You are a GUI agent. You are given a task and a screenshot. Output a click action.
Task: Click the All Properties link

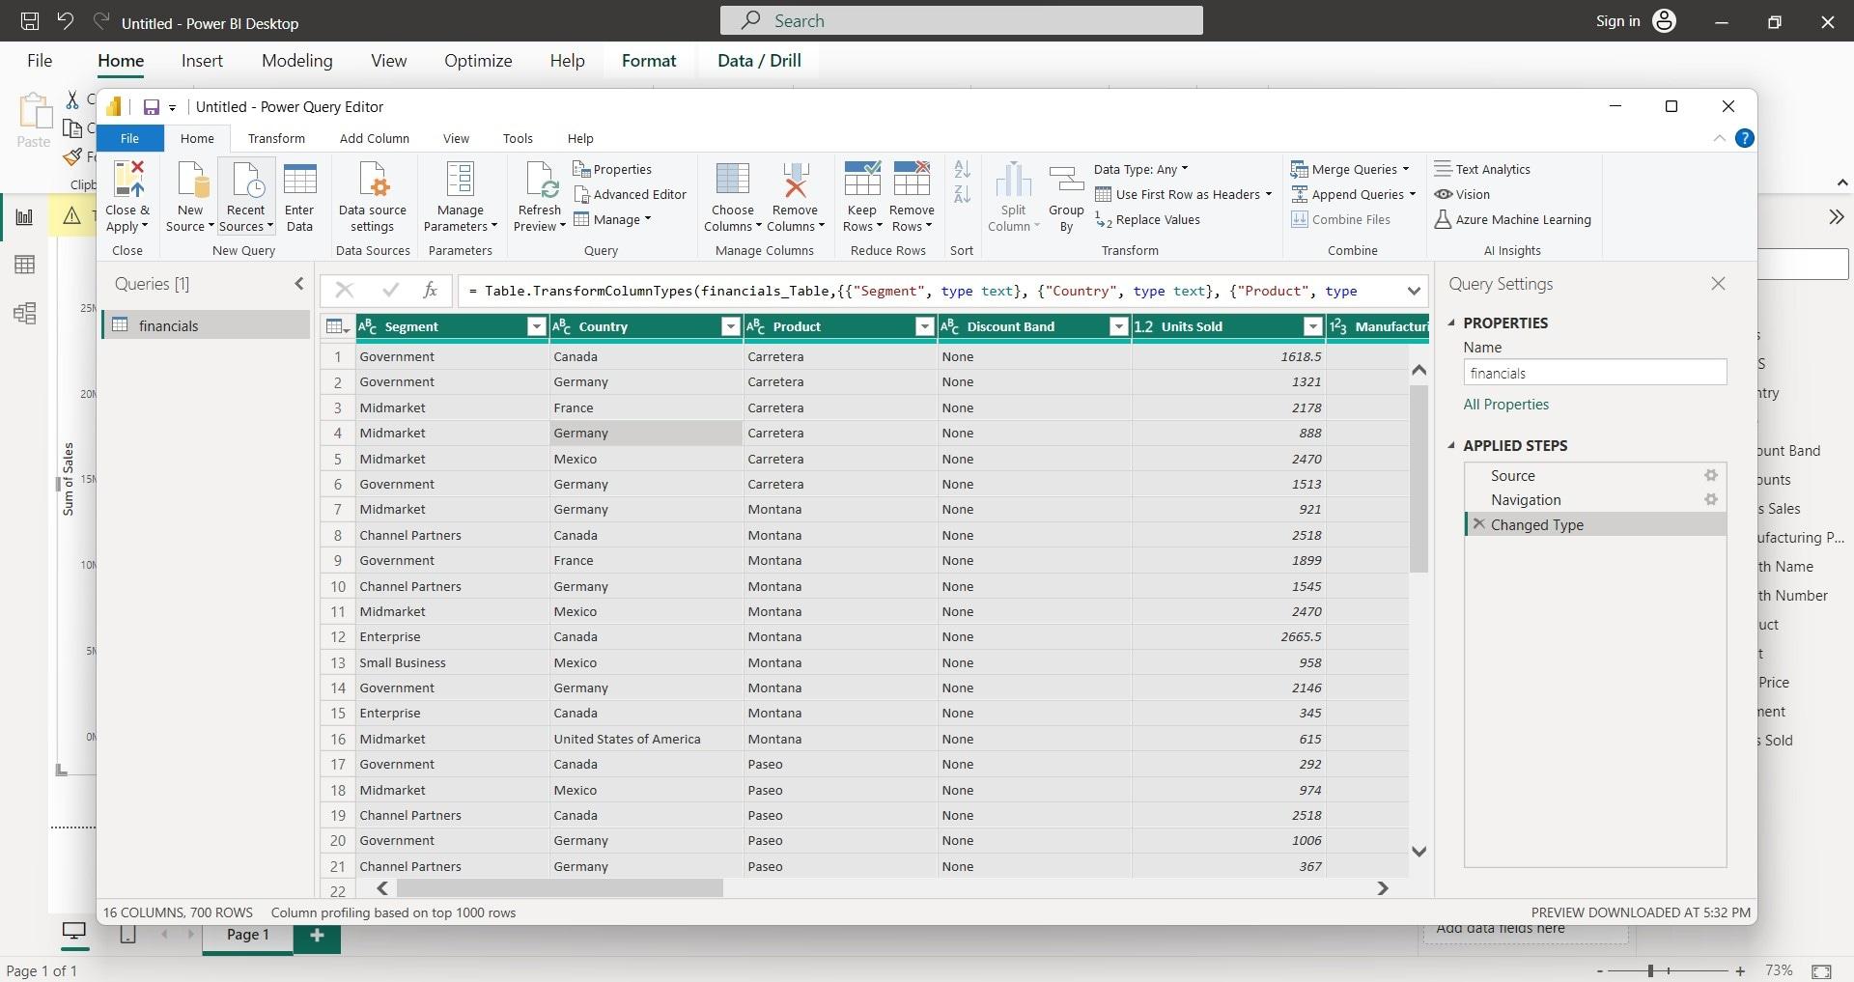1505,404
